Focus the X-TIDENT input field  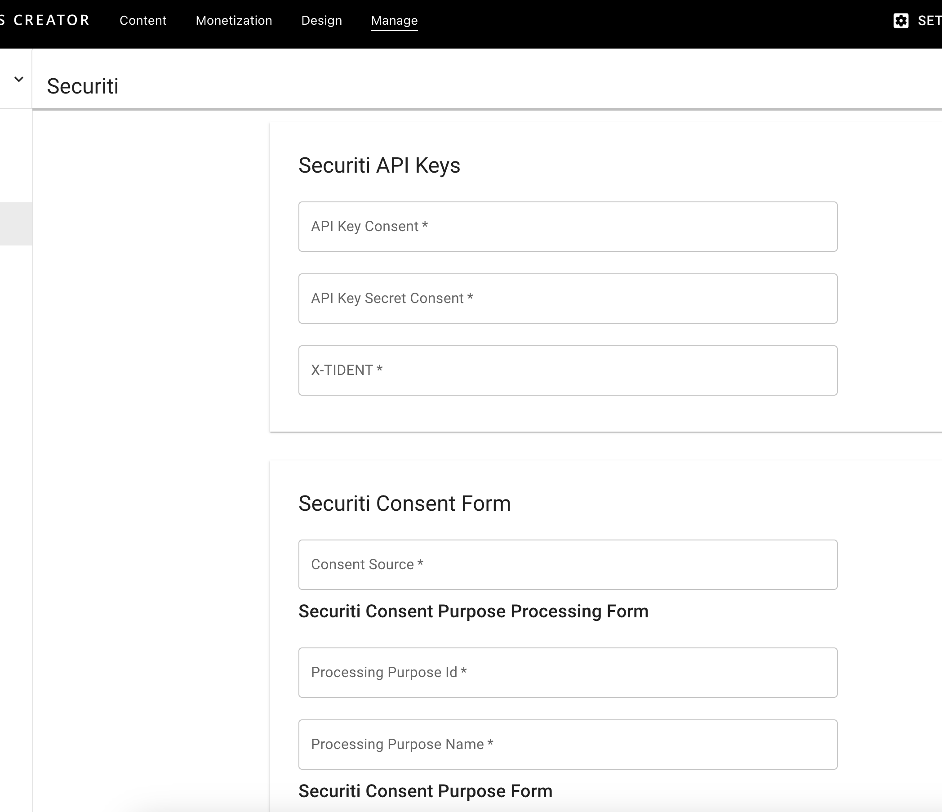567,370
